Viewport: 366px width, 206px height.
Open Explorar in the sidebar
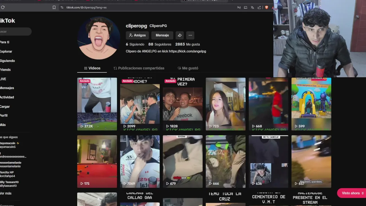tap(6, 51)
